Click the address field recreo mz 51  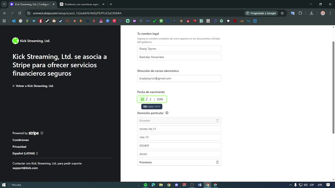coord(179,129)
